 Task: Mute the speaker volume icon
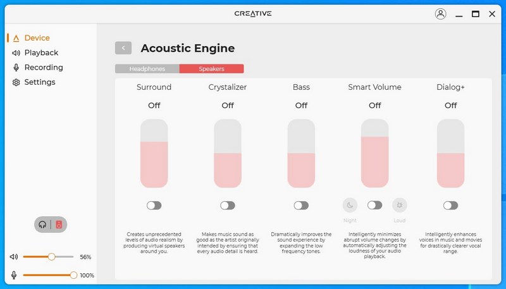14,257
